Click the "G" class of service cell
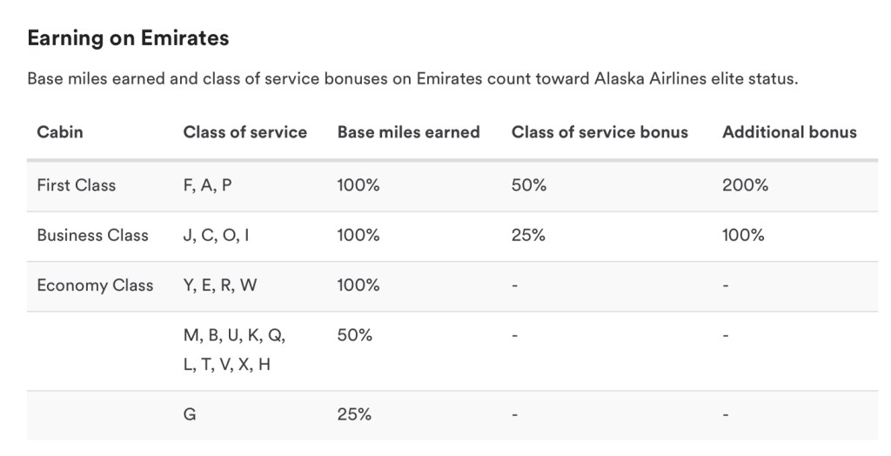The image size is (891, 456). pyautogui.click(x=189, y=415)
